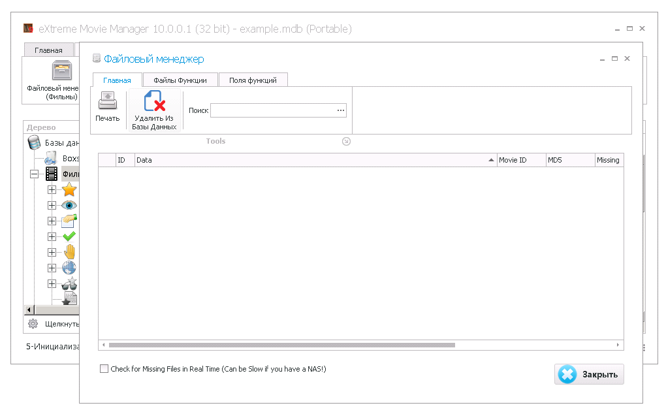
Task: Click the Щелкнуть text in the main window
Action: (62, 324)
